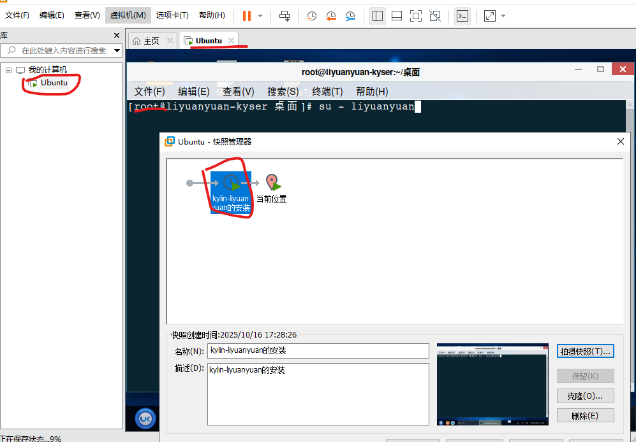Viewport: 636px width, 442px height.
Task: Click the 删除(E) snapshot button
Action: point(586,416)
